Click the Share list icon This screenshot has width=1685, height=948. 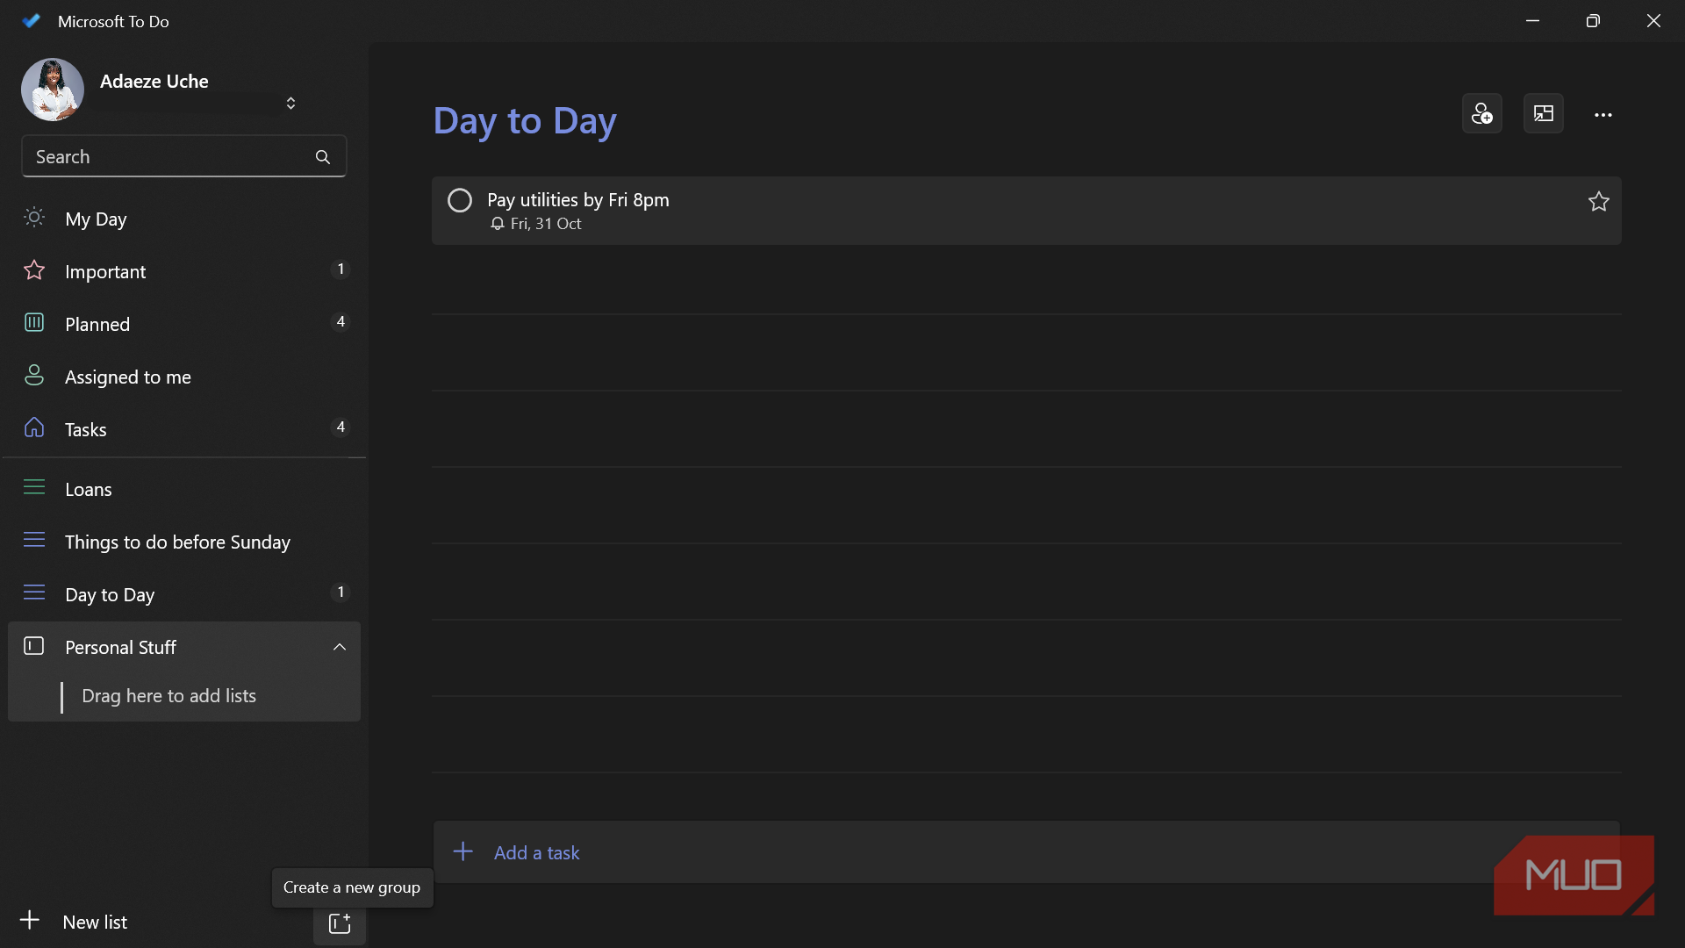(1481, 114)
